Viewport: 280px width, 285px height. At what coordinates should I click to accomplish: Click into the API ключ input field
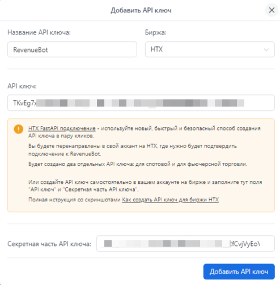pyautogui.click(x=141, y=103)
